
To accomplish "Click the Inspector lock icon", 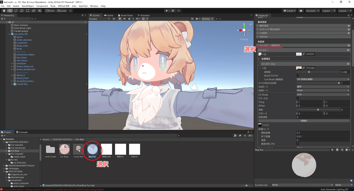I will [348, 15].
